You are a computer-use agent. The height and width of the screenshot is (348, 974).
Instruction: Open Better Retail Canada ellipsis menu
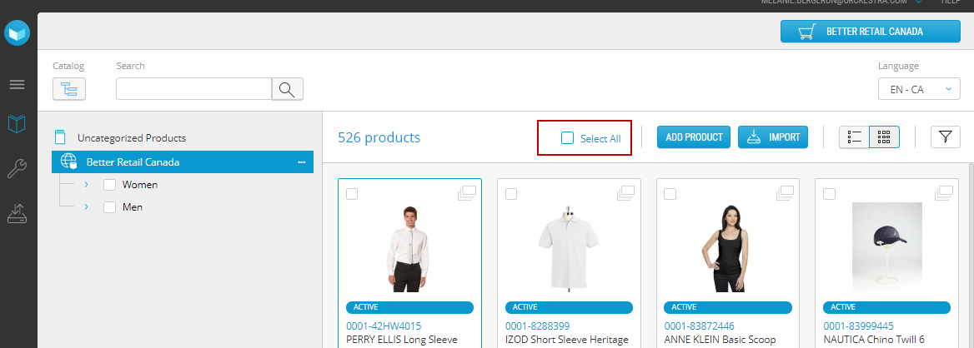[302, 162]
